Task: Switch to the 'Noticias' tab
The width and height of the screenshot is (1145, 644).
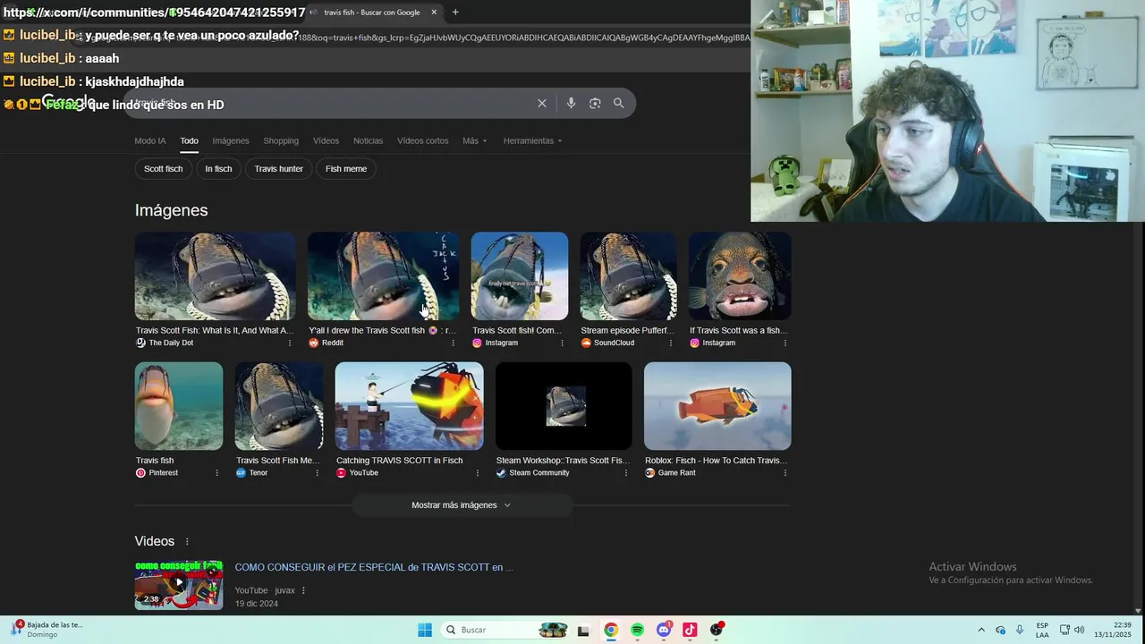Action: (x=368, y=141)
